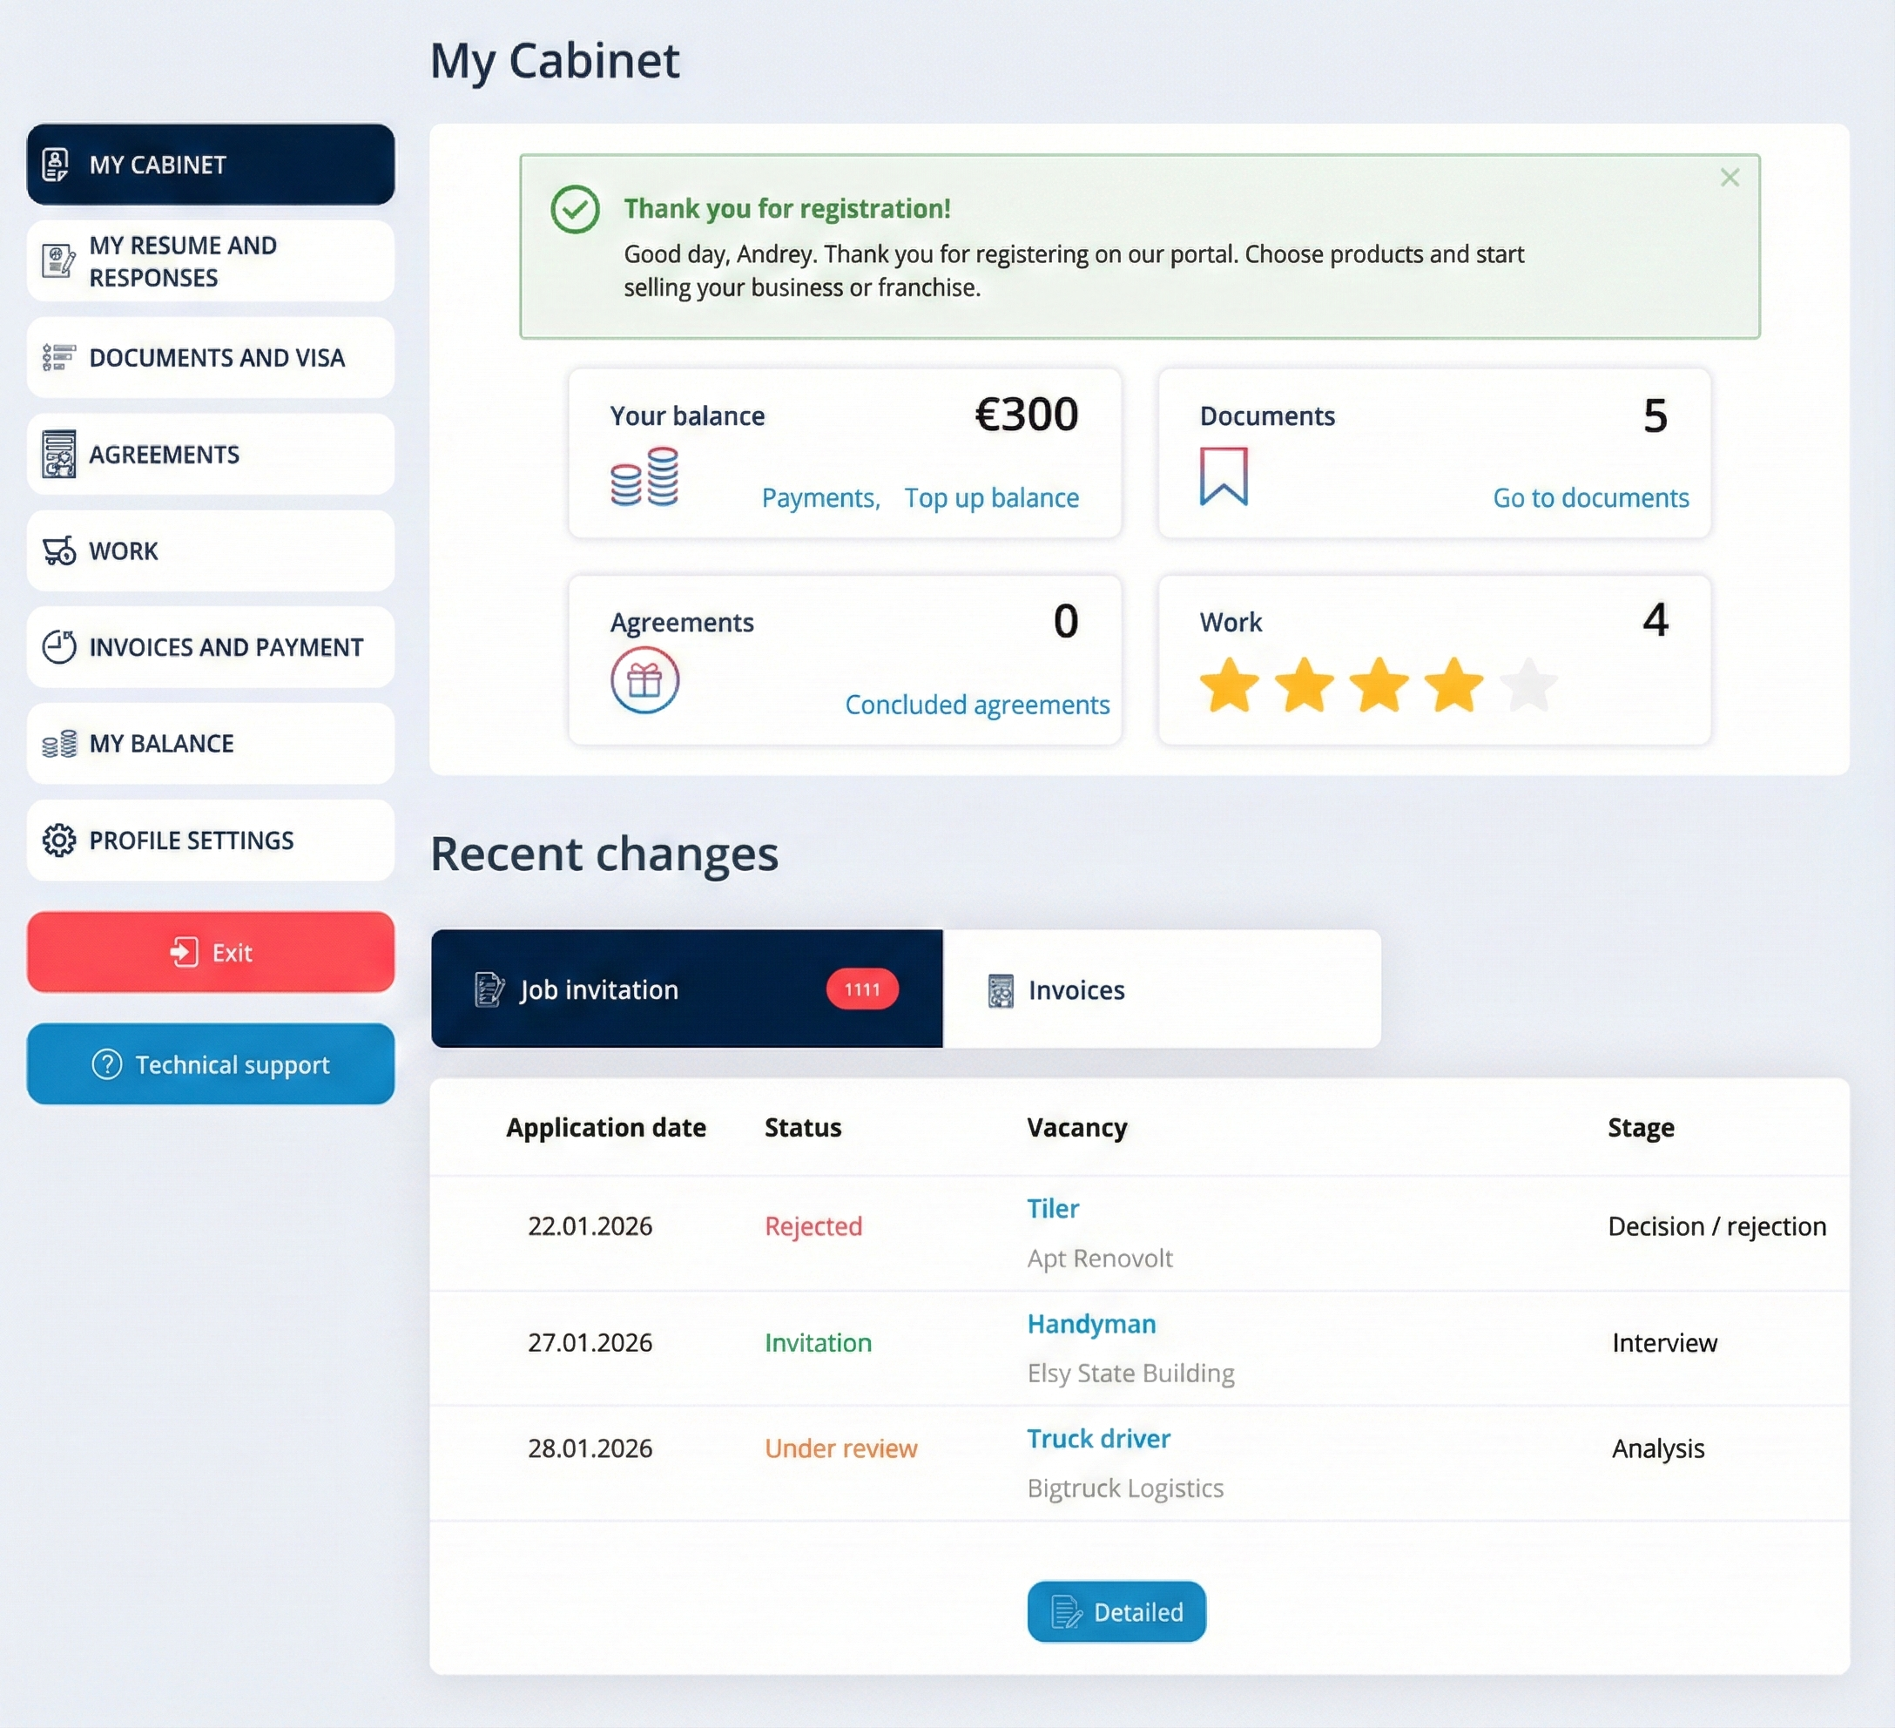Viewport: 1895px width, 1728px height.
Task: Click the Top up balance link
Action: pyautogui.click(x=992, y=497)
